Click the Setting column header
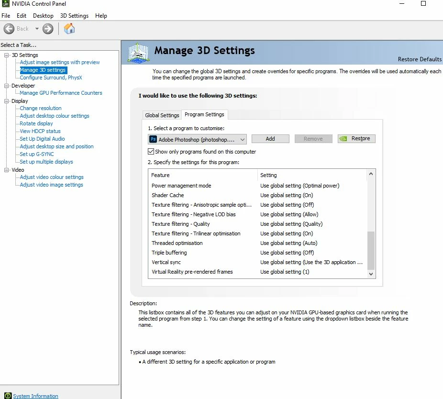 tap(312, 175)
